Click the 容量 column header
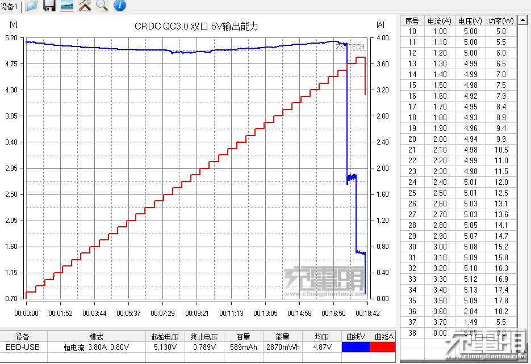 (243, 337)
